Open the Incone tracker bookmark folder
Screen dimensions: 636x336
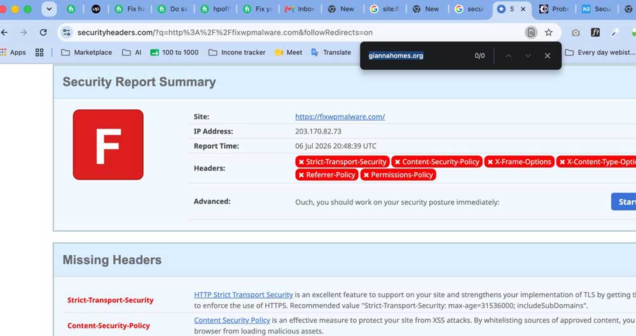(237, 52)
